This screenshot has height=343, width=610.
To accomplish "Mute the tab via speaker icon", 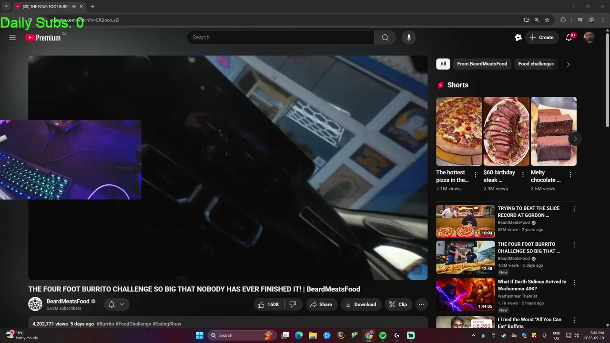I will tap(73, 7).
